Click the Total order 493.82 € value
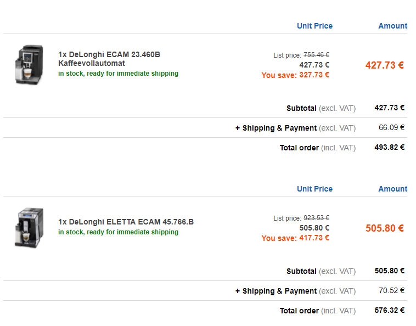 point(390,147)
